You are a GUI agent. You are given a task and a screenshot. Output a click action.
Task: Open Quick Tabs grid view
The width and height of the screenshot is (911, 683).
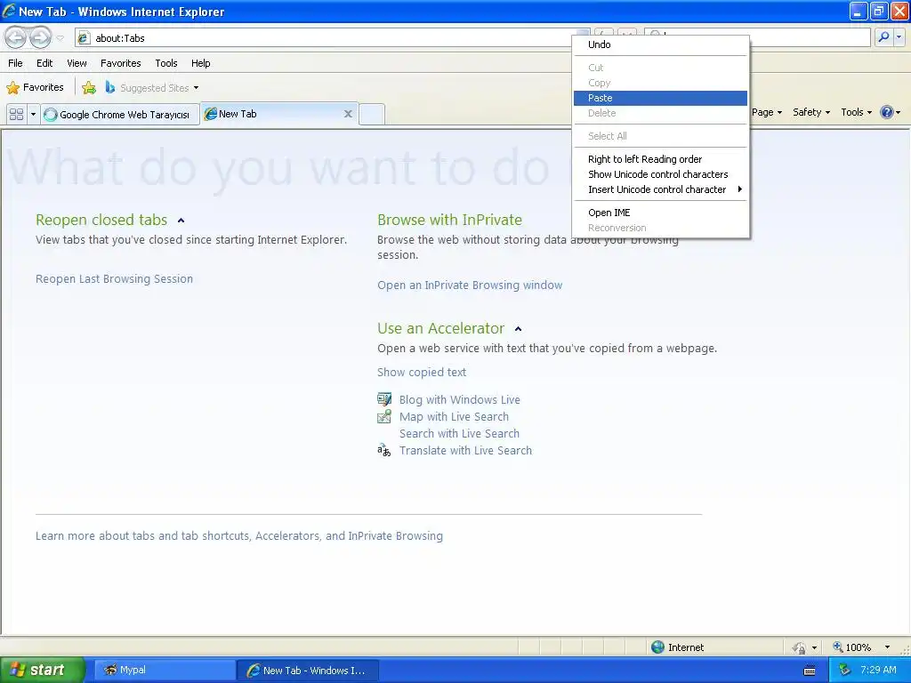coord(16,114)
